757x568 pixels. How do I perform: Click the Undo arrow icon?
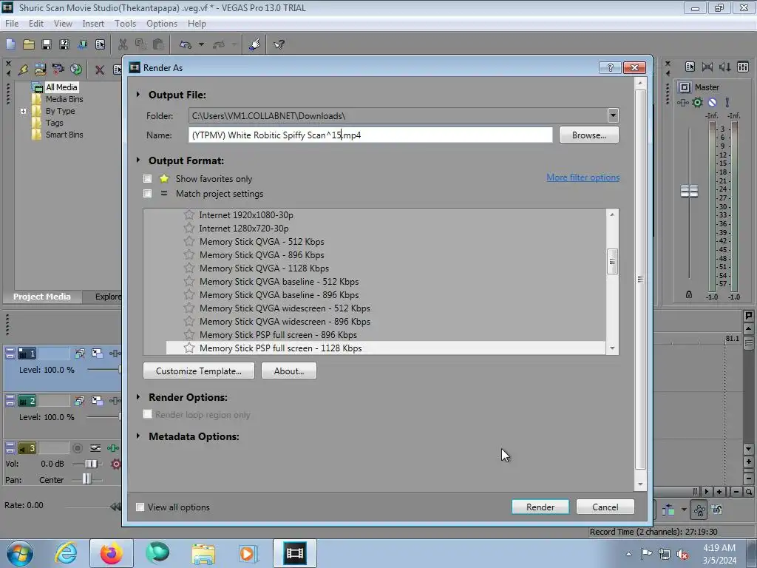point(186,44)
